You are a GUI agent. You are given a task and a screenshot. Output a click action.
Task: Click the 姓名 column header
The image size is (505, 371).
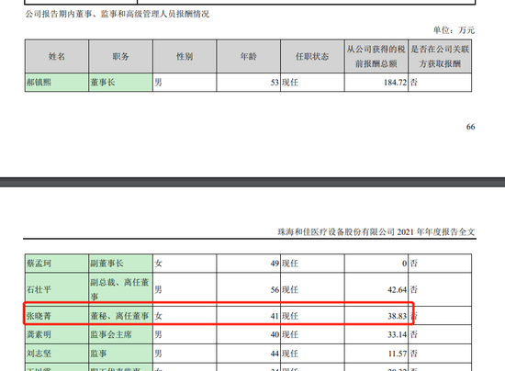pyautogui.click(x=57, y=57)
